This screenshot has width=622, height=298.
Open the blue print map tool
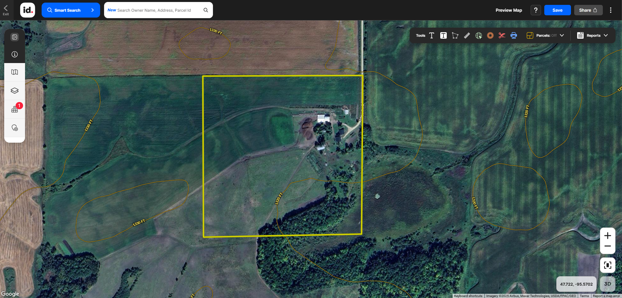click(x=513, y=36)
